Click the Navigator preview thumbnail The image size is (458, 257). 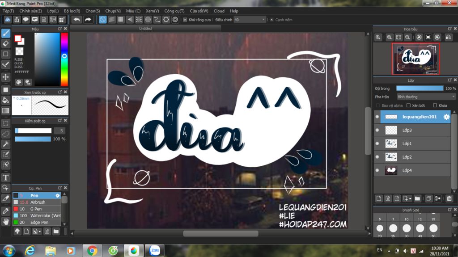(x=416, y=59)
